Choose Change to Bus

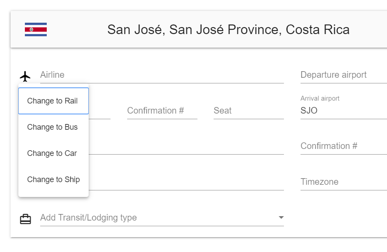(x=54, y=127)
